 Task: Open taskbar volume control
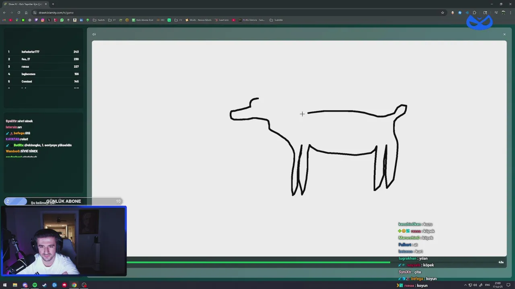click(475, 285)
